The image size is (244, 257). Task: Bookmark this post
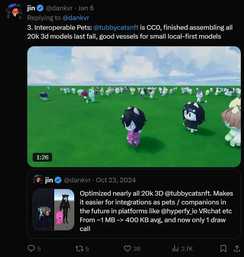pyautogui.click(x=223, y=248)
